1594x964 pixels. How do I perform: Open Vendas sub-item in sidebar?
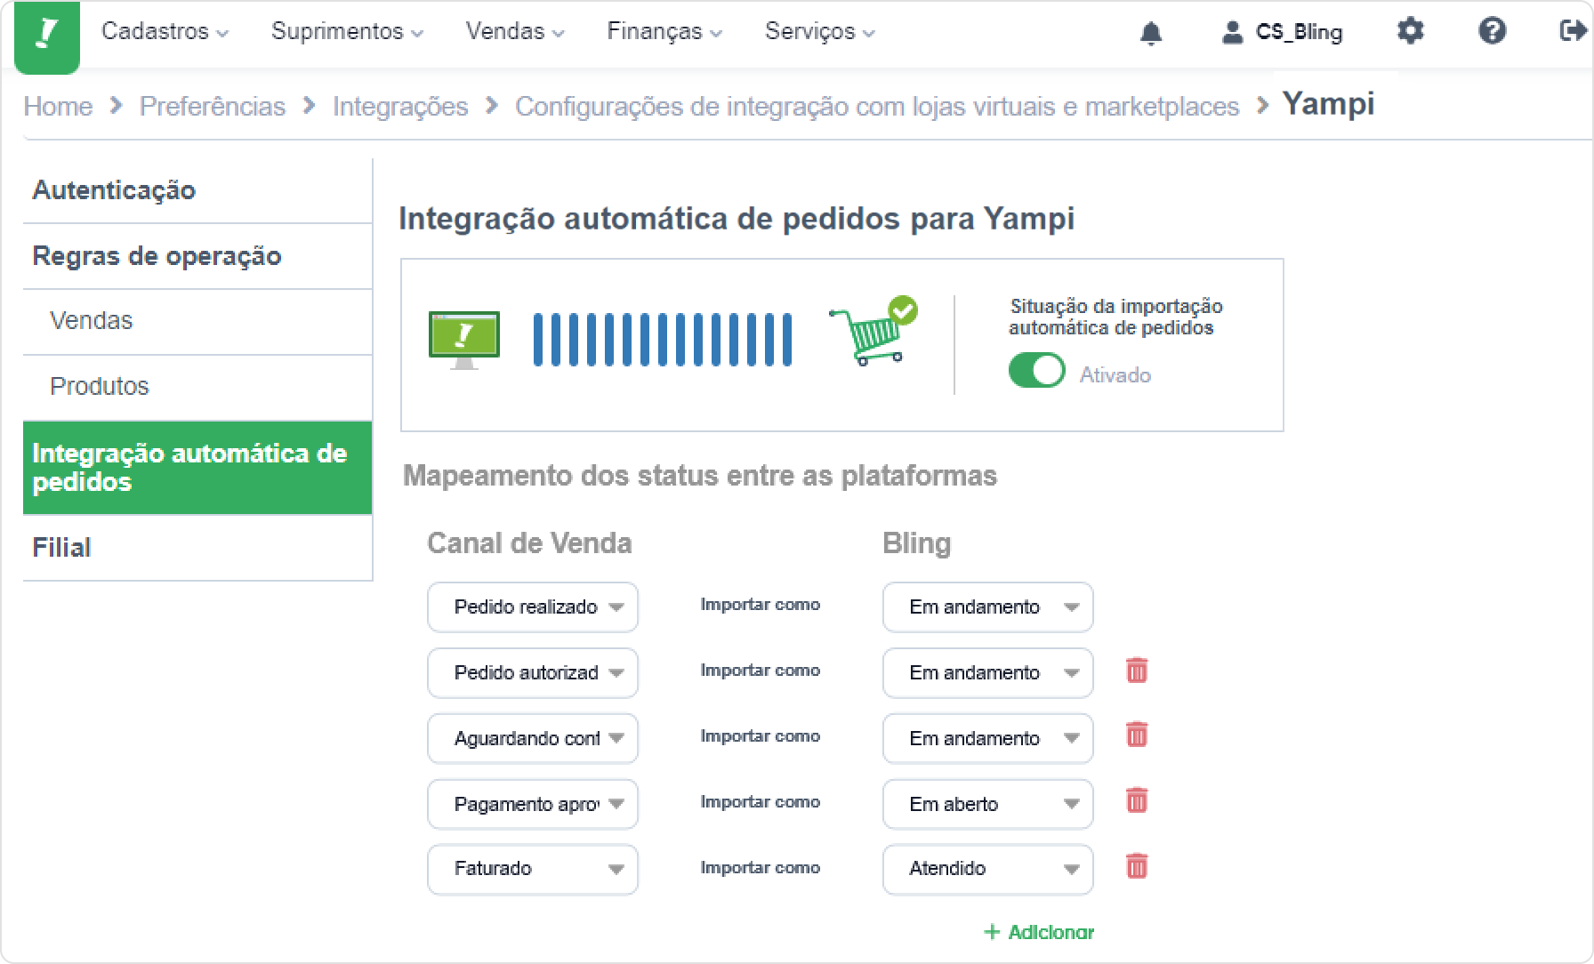pyautogui.click(x=197, y=321)
